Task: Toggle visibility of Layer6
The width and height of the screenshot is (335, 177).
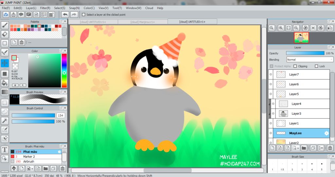Action: pos(271,84)
